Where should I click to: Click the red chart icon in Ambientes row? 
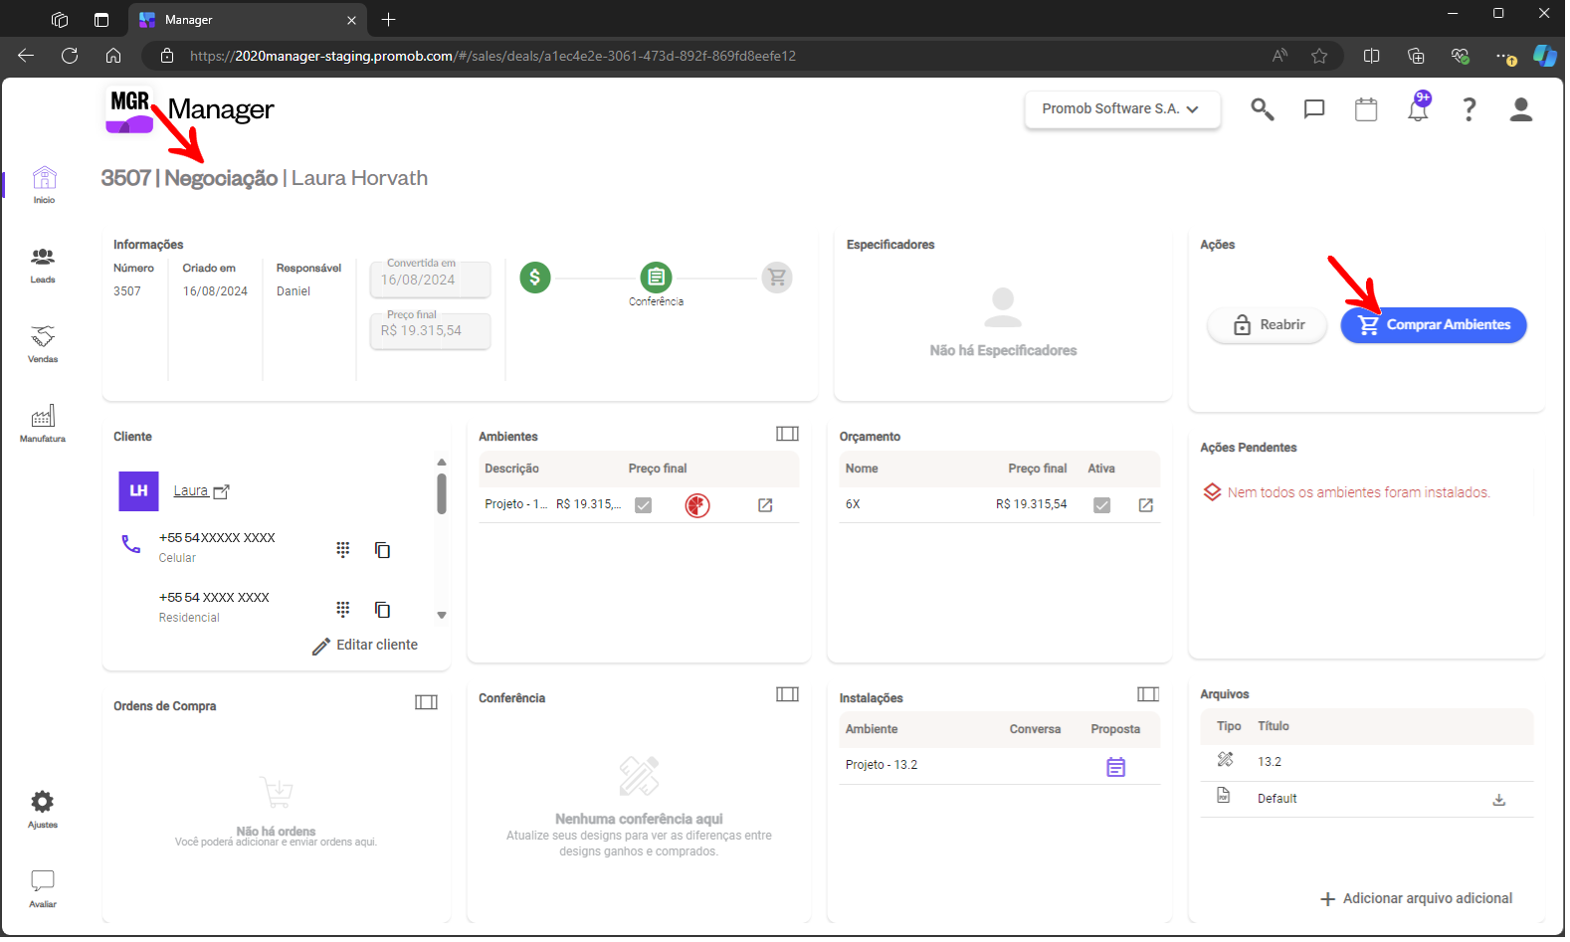(697, 506)
